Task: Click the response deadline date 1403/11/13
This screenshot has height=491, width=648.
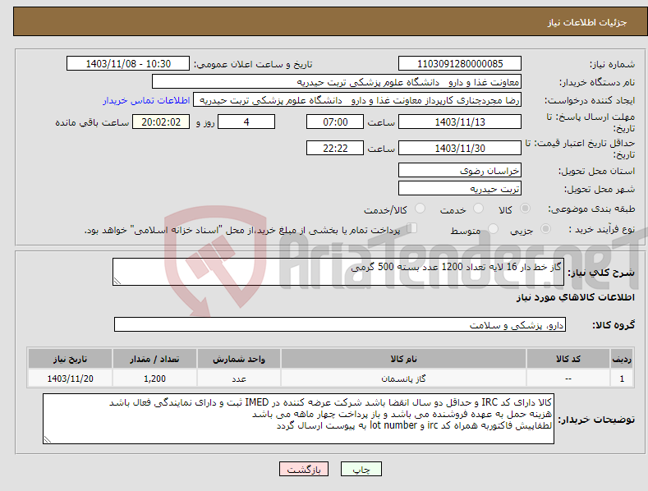Action: pyautogui.click(x=460, y=122)
